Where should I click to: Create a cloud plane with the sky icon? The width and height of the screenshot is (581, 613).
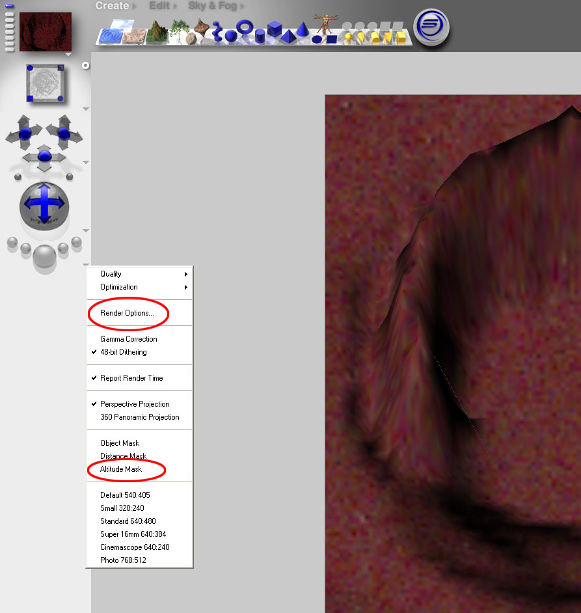[122, 24]
